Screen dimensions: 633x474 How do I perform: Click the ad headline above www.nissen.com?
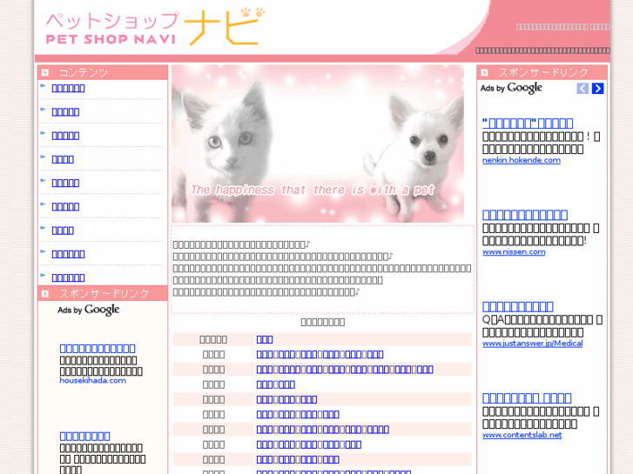525,215
